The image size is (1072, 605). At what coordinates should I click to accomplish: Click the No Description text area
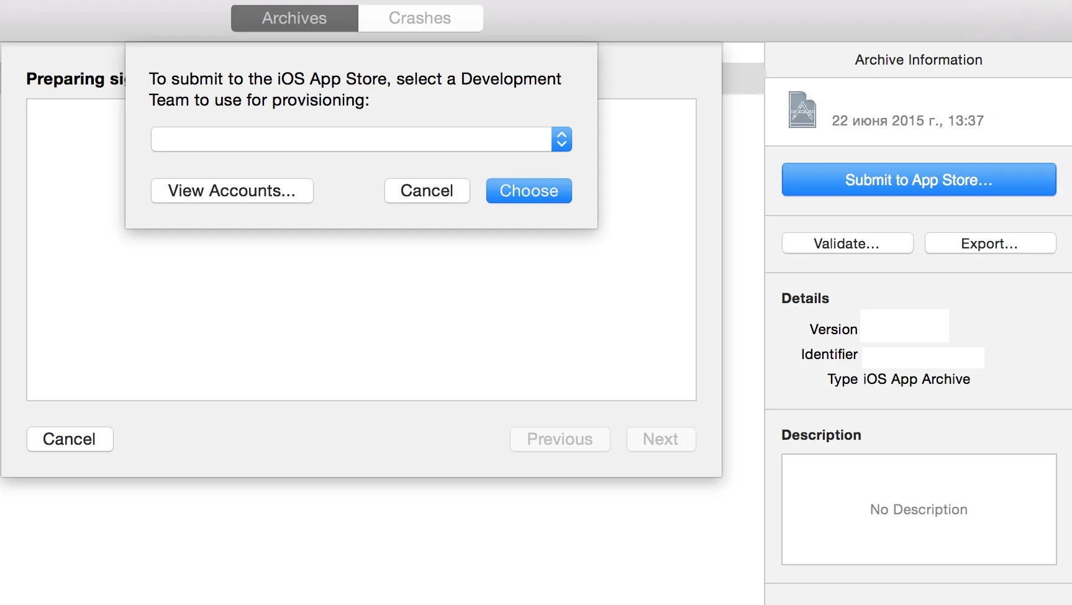point(919,509)
